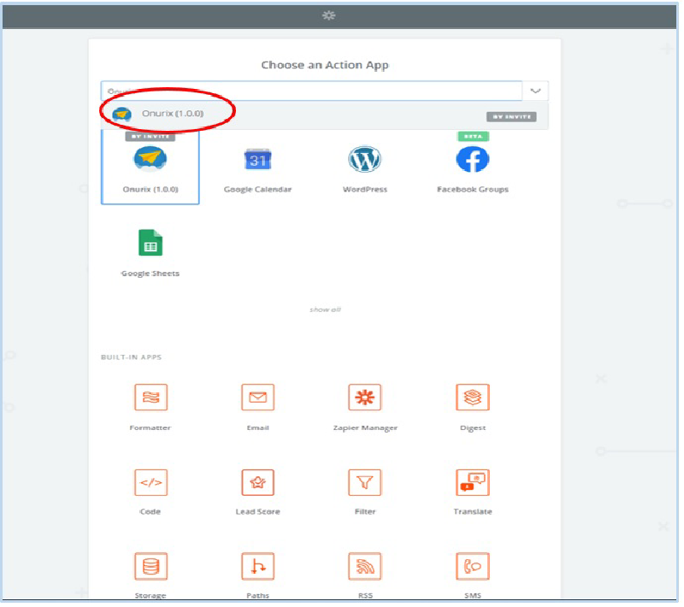Pick the Facebook Groups app
This screenshot has width=684, height=607.
(x=473, y=169)
